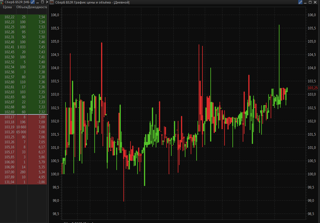
Task: Select the bid price 102,25
Action: click(9, 27)
